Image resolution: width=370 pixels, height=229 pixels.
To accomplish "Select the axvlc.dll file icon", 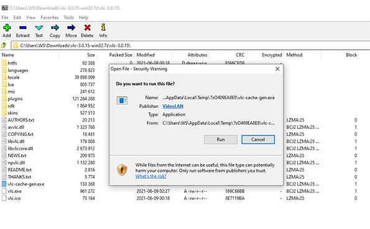I will point(4,127).
